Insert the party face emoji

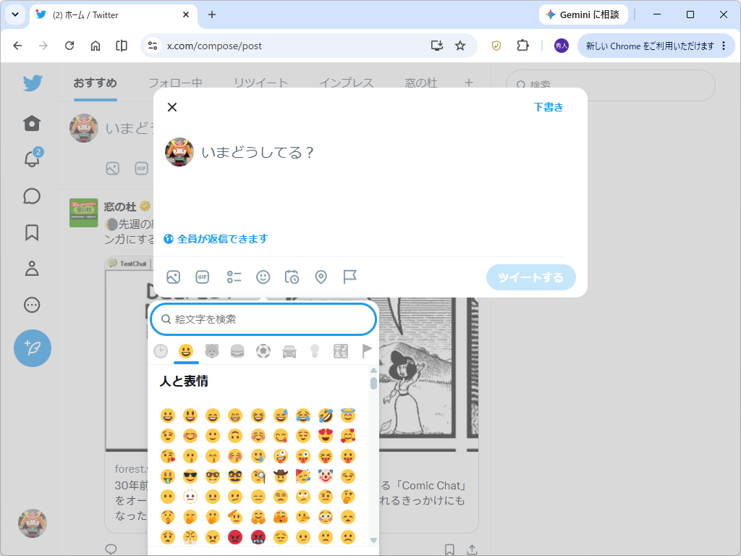pyautogui.click(x=303, y=476)
